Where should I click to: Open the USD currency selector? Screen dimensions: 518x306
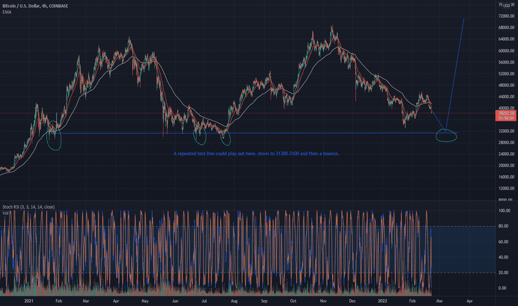point(506,6)
